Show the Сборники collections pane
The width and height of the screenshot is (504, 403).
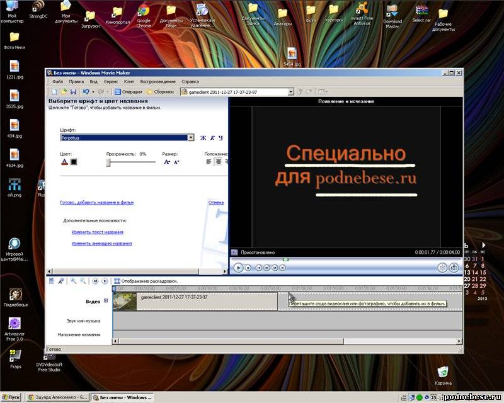tap(161, 92)
